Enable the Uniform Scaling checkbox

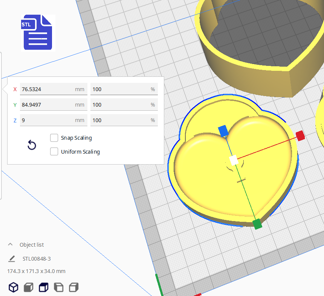(54, 152)
